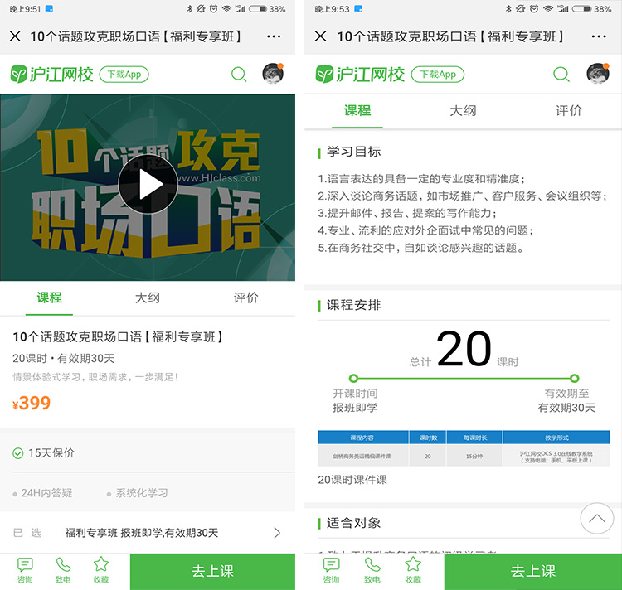This screenshot has width=622, height=590.
Task: Tap search icon on left screen
Action: tap(239, 75)
